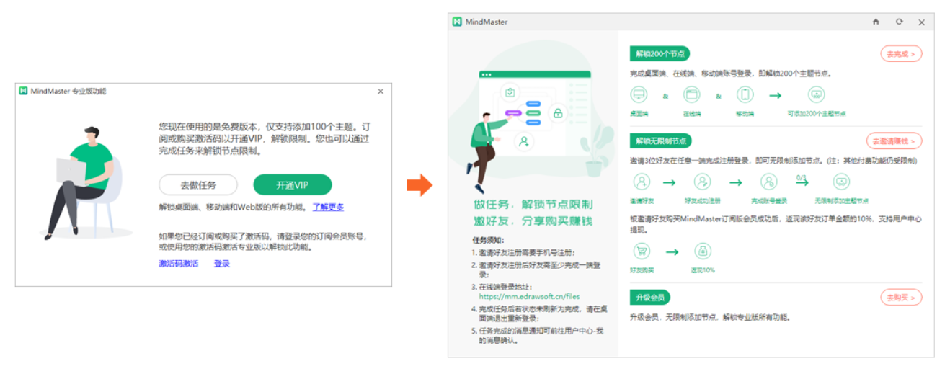The width and height of the screenshot is (950, 374).
Task: Click the 升级会员，无限制添加节点 description text
Action: pos(709,317)
